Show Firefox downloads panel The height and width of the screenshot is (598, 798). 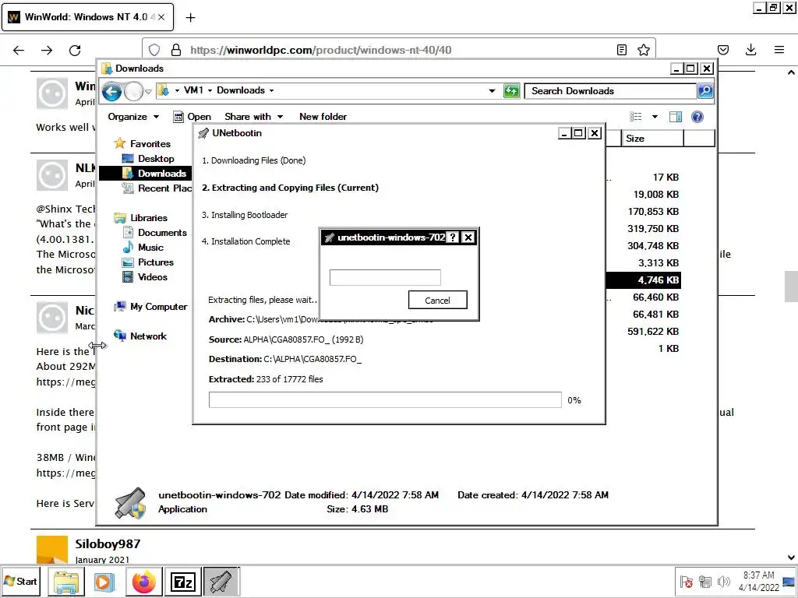coord(750,50)
